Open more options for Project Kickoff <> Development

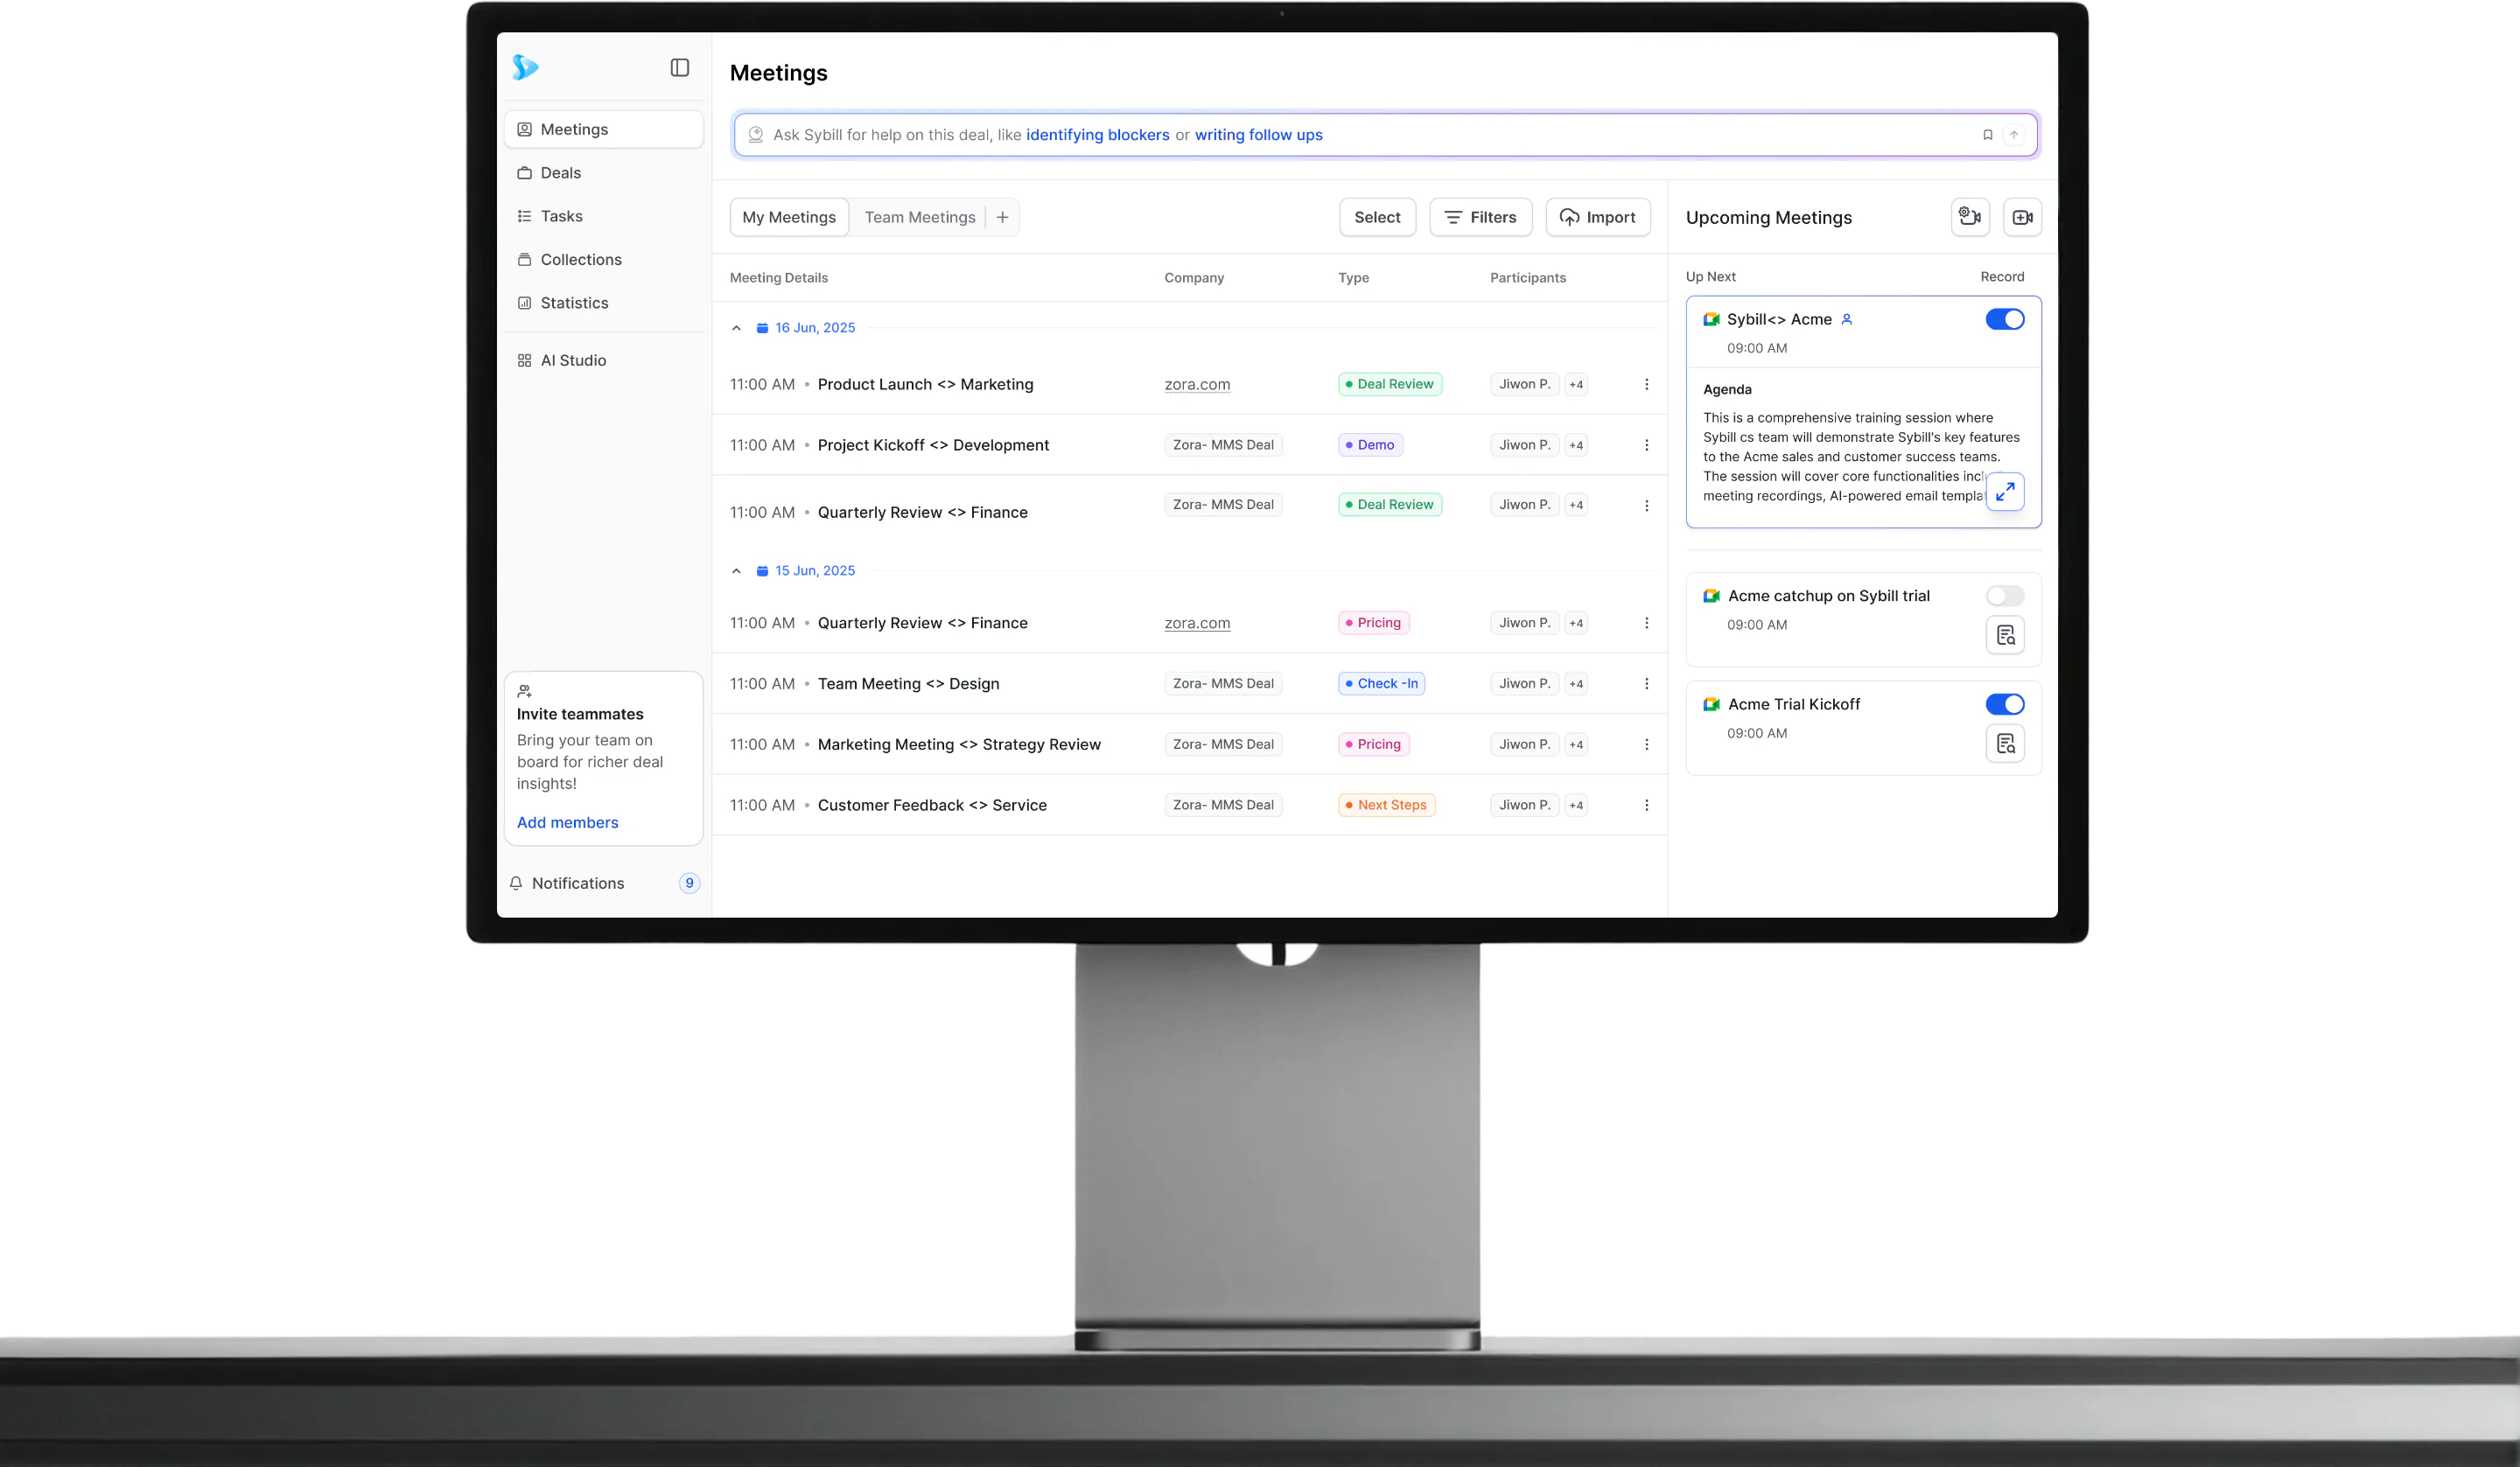click(x=1646, y=445)
